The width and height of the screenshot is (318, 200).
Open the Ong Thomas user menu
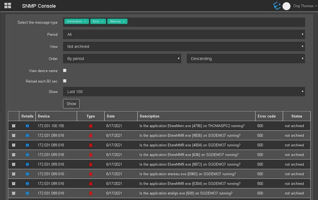click(305, 6)
